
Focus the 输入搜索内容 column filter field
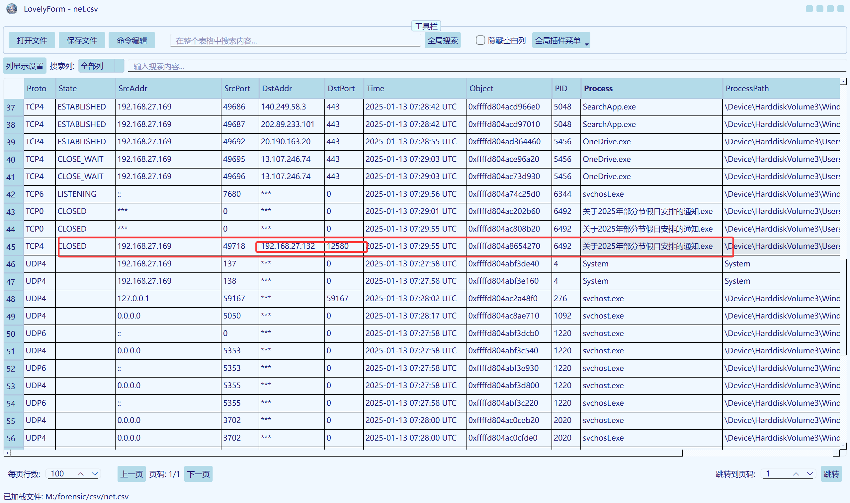click(x=487, y=66)
